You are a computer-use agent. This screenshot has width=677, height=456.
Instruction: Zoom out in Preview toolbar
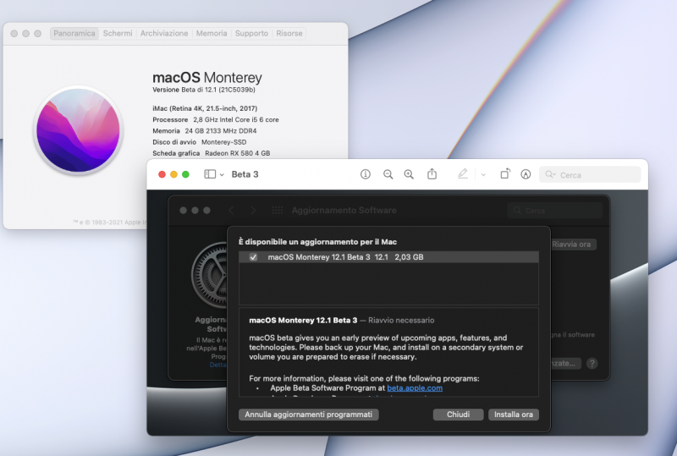388,174
